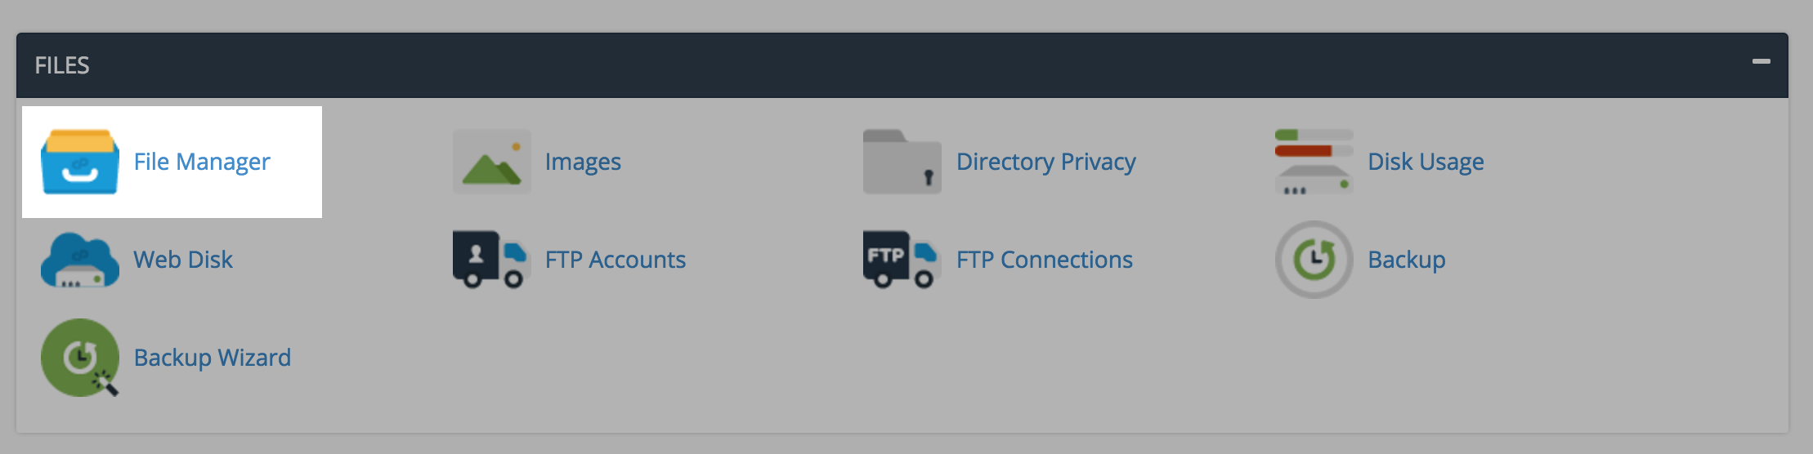This screenshot has height=454, width=1813.
Task: Launch the Backup Wizard green icon
Action: point(80,358)
